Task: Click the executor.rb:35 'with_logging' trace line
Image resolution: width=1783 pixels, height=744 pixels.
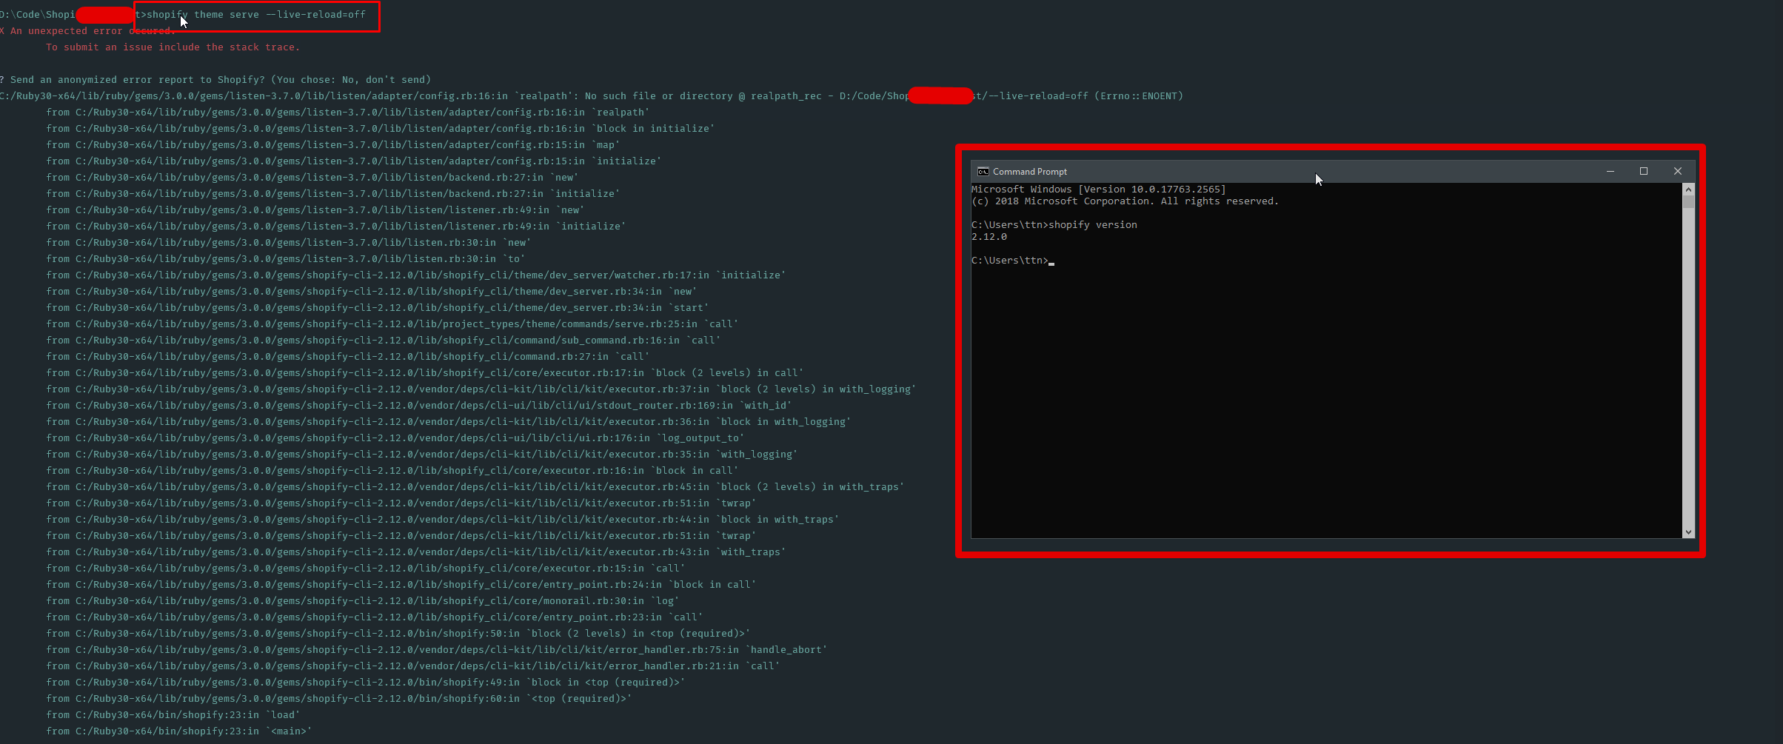Action: click(422, 455)
